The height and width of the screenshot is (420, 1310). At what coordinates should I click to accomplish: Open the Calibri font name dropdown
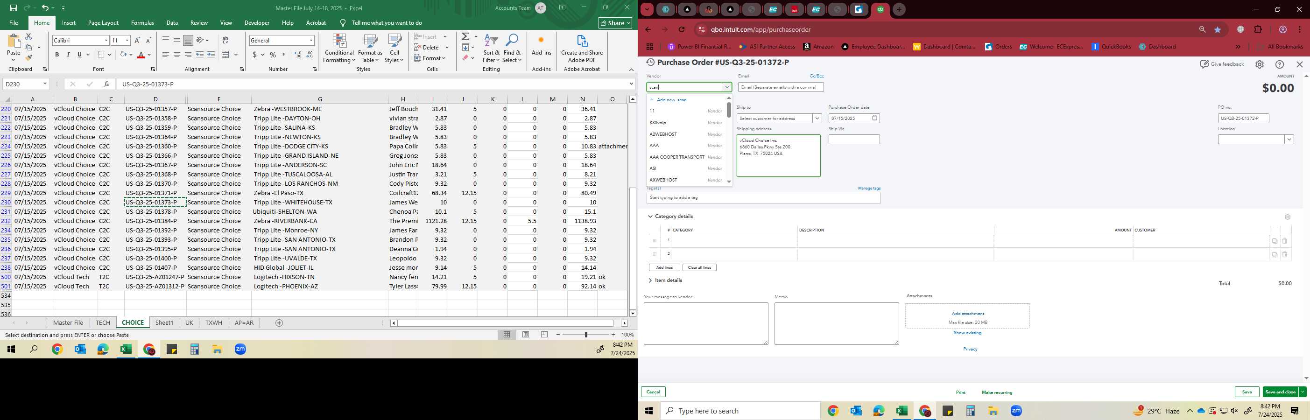pos(106,40)
